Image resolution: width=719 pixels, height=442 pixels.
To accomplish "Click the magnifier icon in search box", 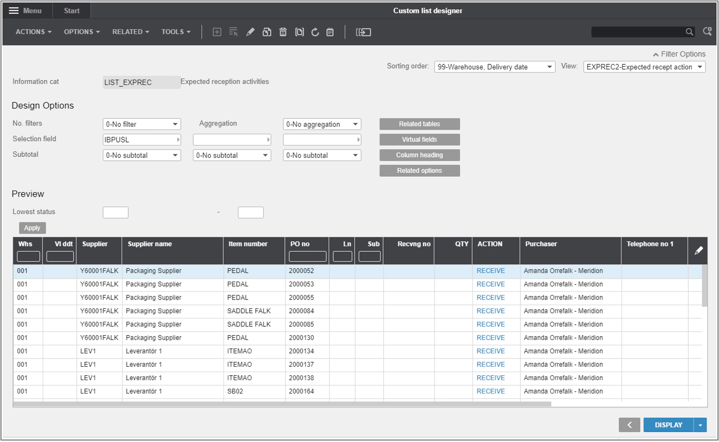I will click(689, 32).
